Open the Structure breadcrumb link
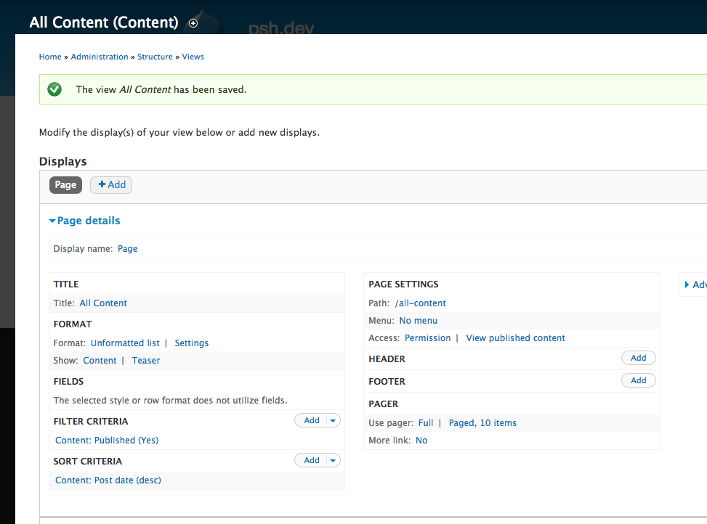 pyautogui.click(x=155, y=57)
